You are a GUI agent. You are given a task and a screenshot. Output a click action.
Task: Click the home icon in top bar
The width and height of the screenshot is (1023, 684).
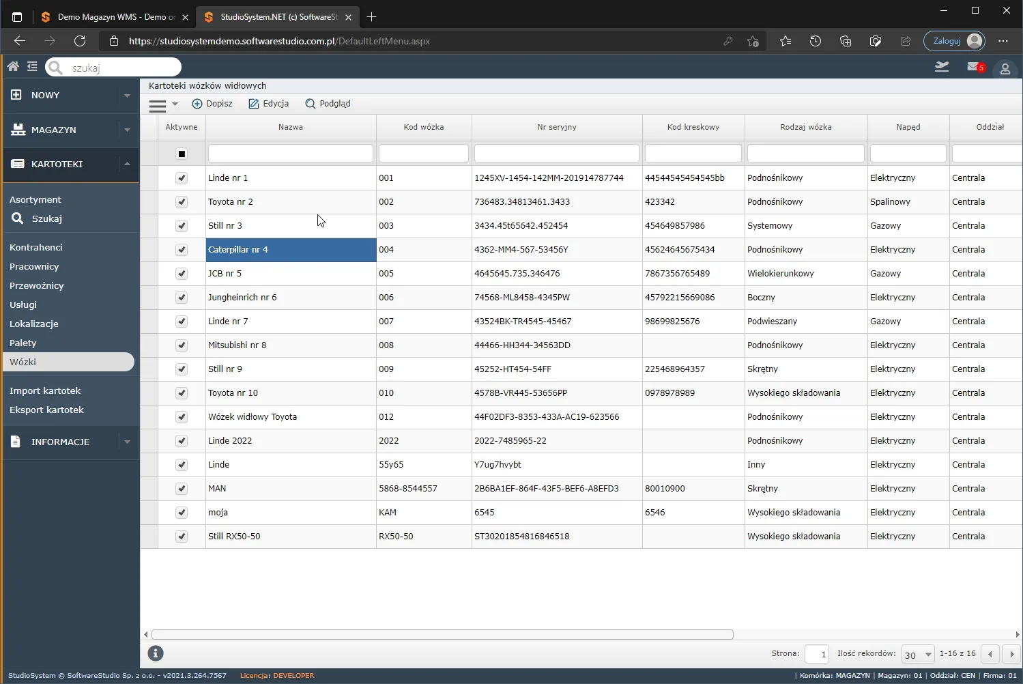coord(13,66)
